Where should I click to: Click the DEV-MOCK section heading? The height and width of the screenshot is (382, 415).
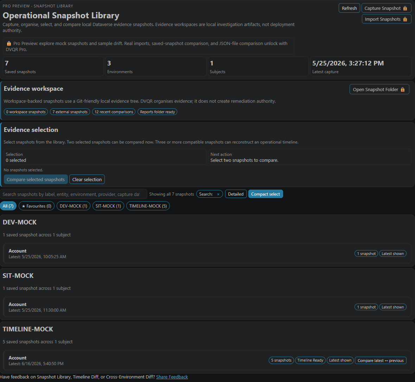[20, 222]
